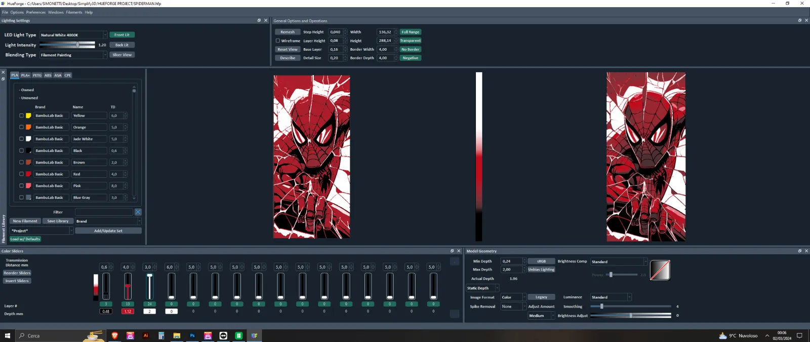Undock the Color Sliders panel

point(452,251)
